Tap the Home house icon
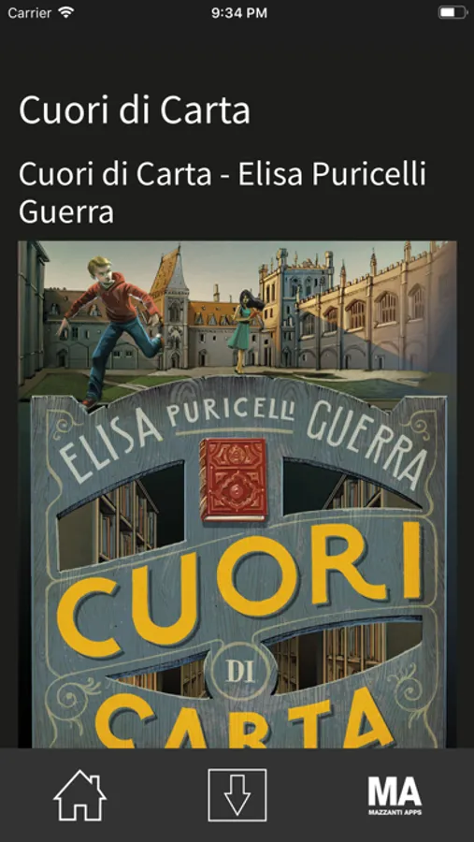474x842 pixels. 80,794
